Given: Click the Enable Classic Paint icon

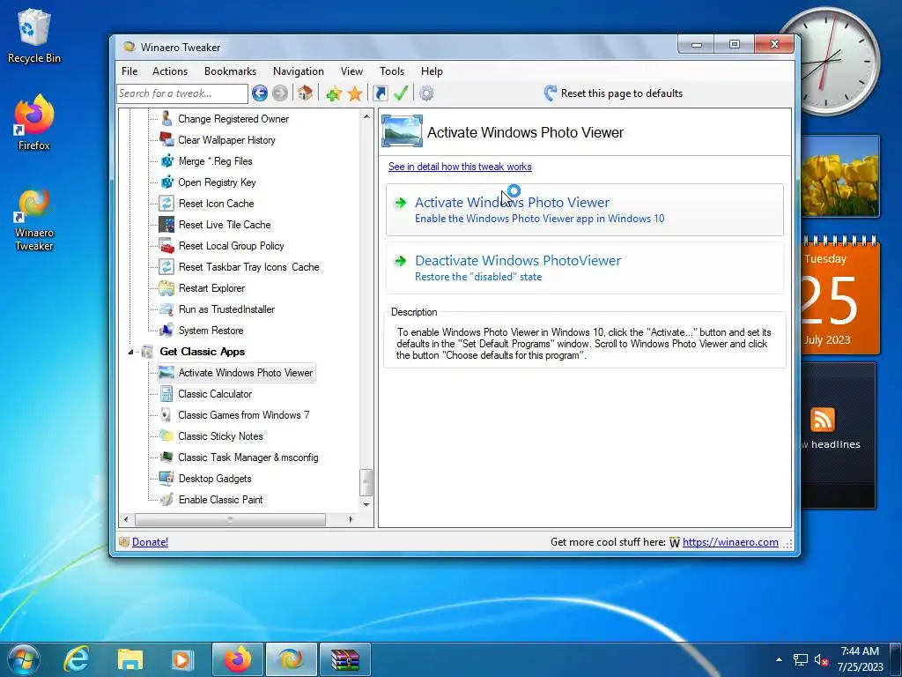Looking at the screenshot, I should [166, 500].
